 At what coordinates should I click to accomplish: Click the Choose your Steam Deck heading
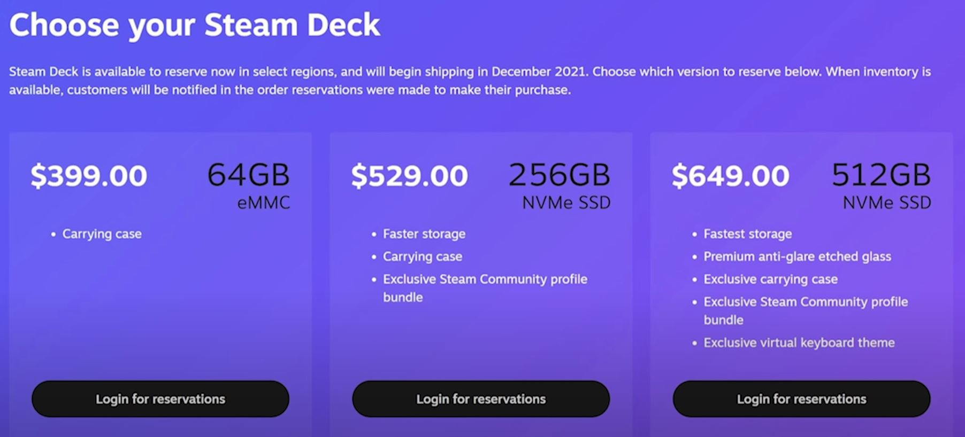tap(195, 25)
